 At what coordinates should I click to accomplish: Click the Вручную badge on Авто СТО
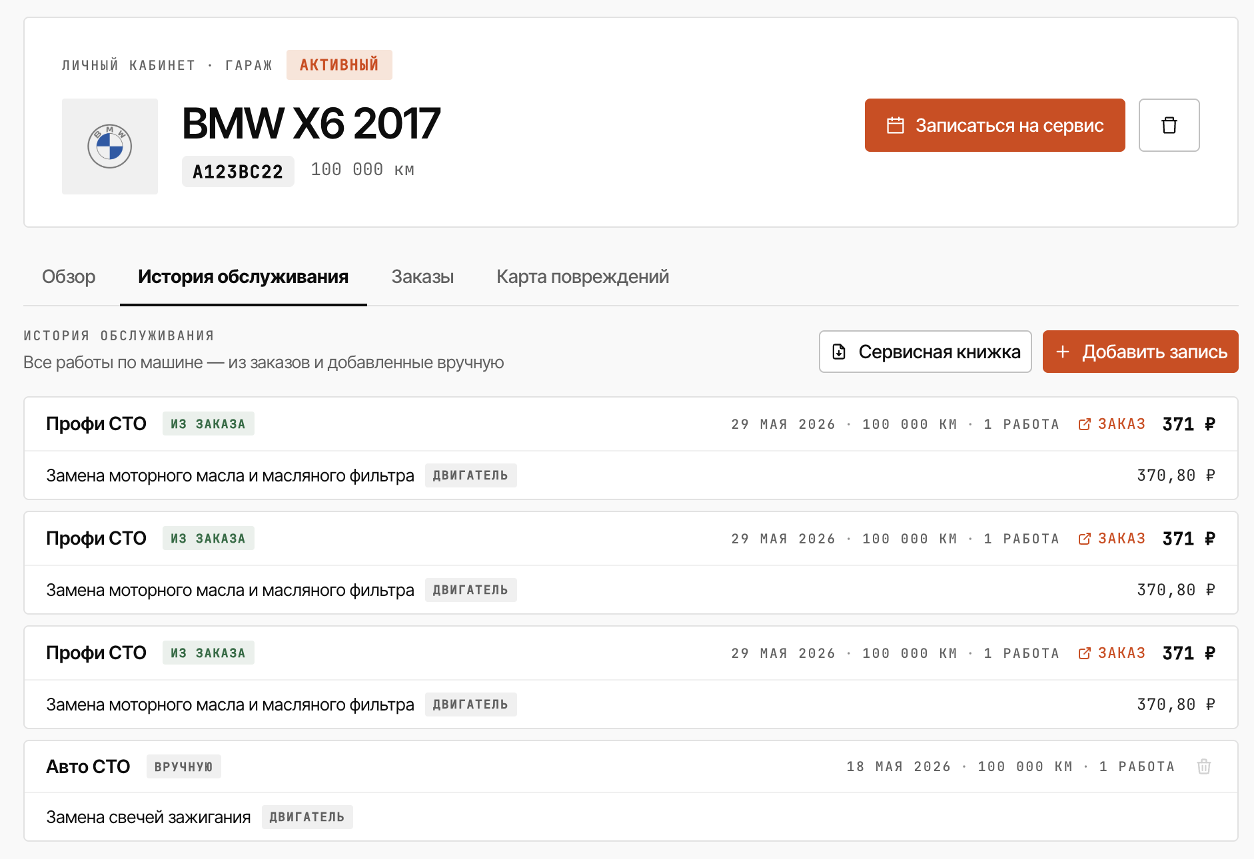coord(183,766)
